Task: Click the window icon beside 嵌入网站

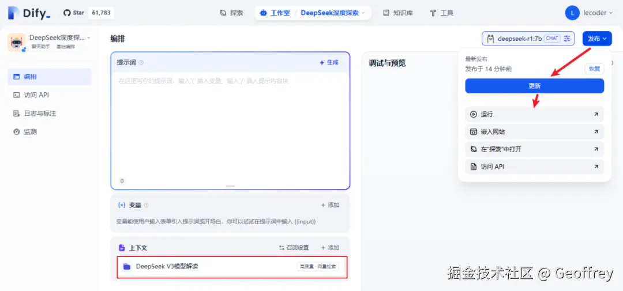Action: click(473, 132)
